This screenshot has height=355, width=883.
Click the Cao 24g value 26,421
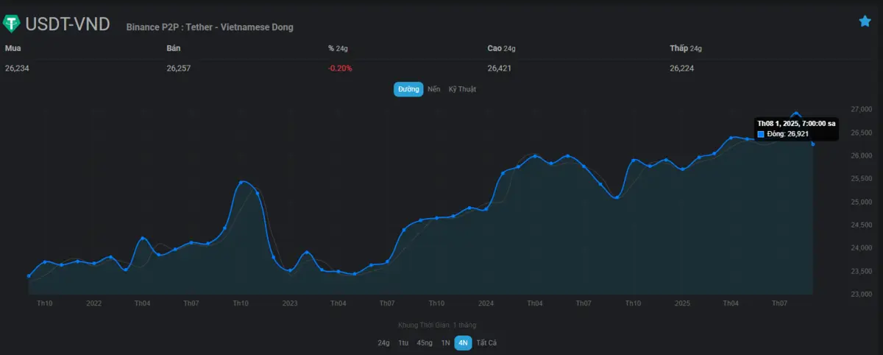[499, 68]
